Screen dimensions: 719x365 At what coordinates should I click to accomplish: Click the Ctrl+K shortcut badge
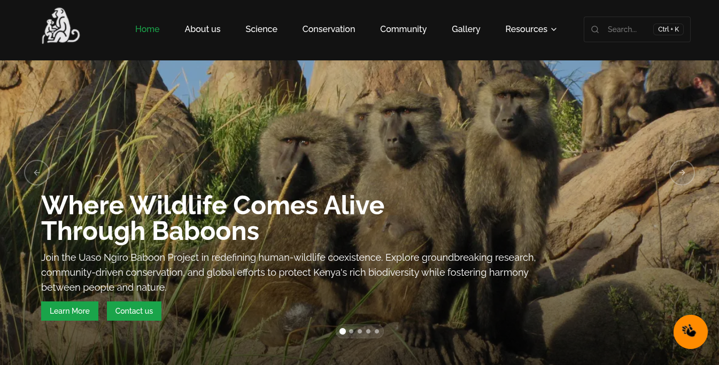668,29
